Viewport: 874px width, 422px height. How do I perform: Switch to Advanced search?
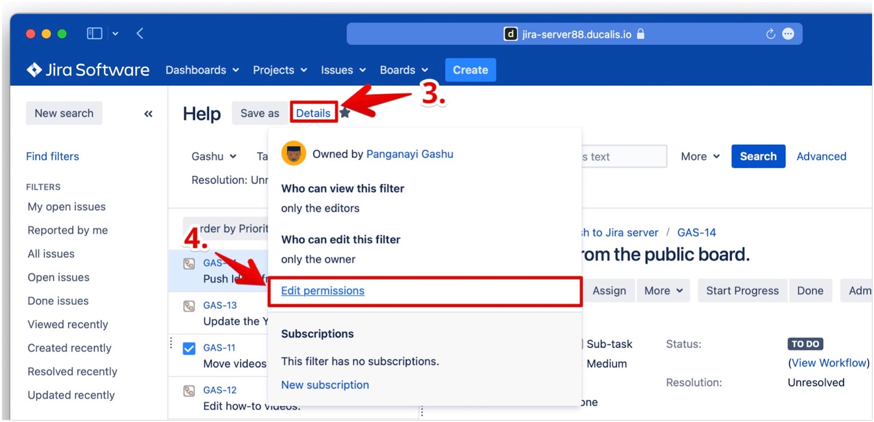coord(821,156)
